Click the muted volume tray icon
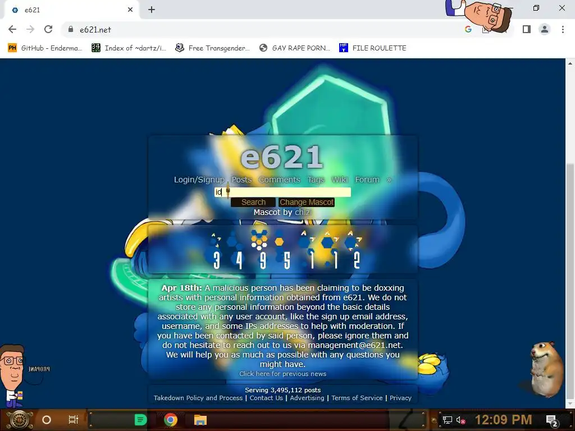 (x=460, y=420)
